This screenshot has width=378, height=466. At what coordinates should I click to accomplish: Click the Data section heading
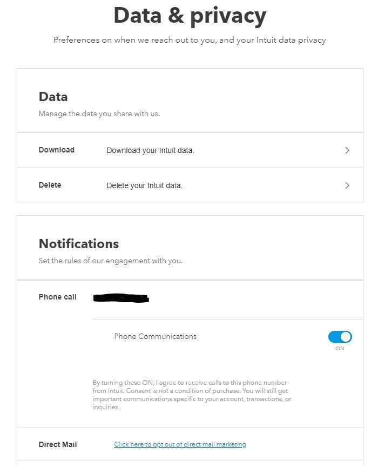(53, 97)
